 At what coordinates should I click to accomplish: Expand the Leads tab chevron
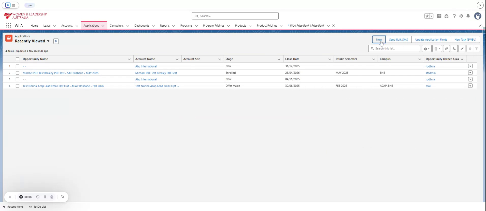54,26
